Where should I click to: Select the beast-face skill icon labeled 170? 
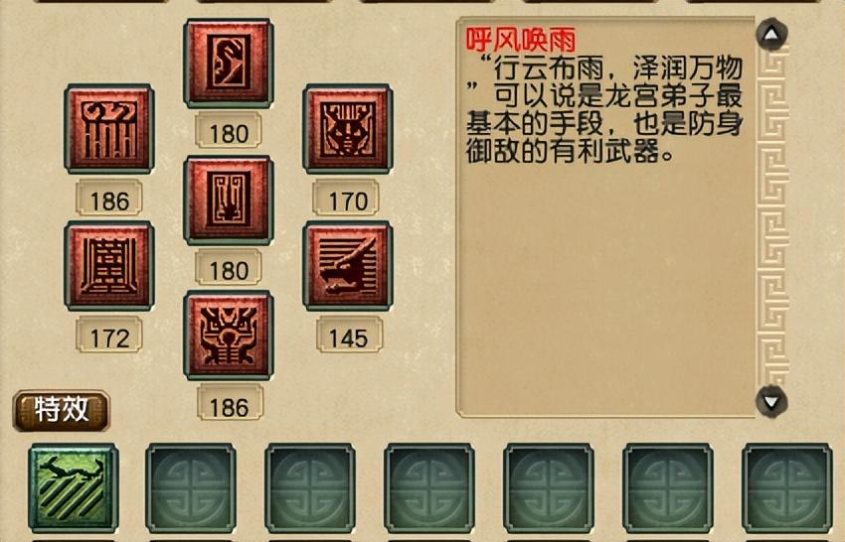(348, 128)
